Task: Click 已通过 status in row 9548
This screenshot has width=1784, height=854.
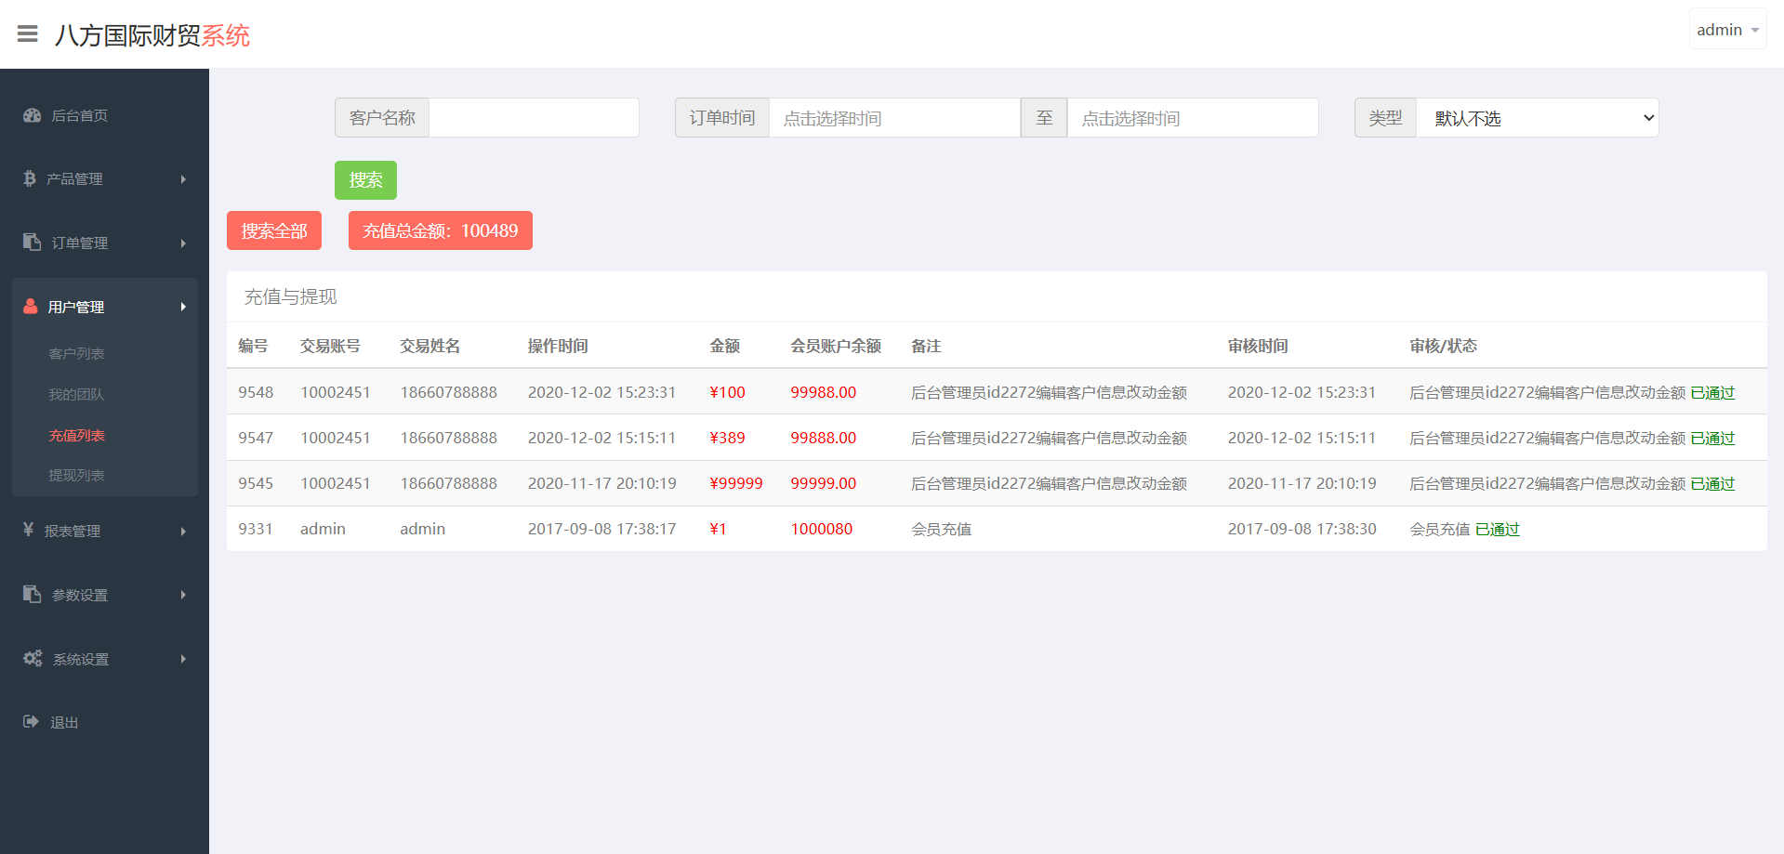Action: (x=1712, y=392)
